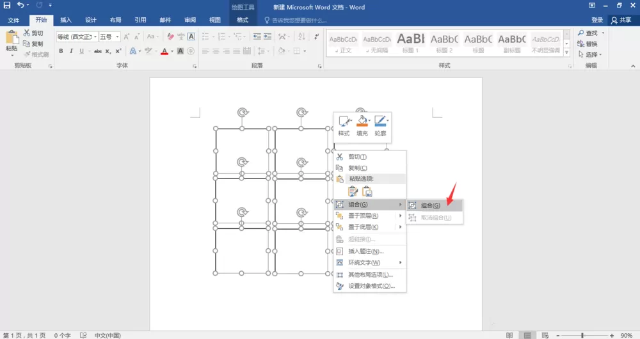Open the Change Case Aa dropdown
The width and height of the screenshot is (640, 339).
click(x=152, y=36)
